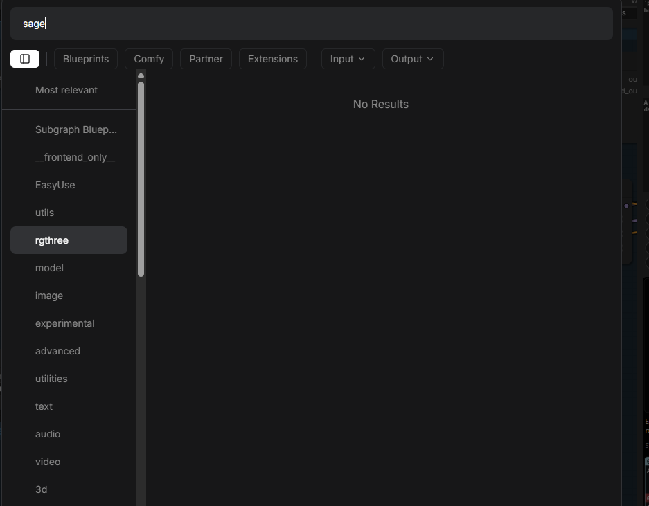Toggle the category sidebar panel icon
This screenshot has height=506, width=649.
click(x=25, y=59)
